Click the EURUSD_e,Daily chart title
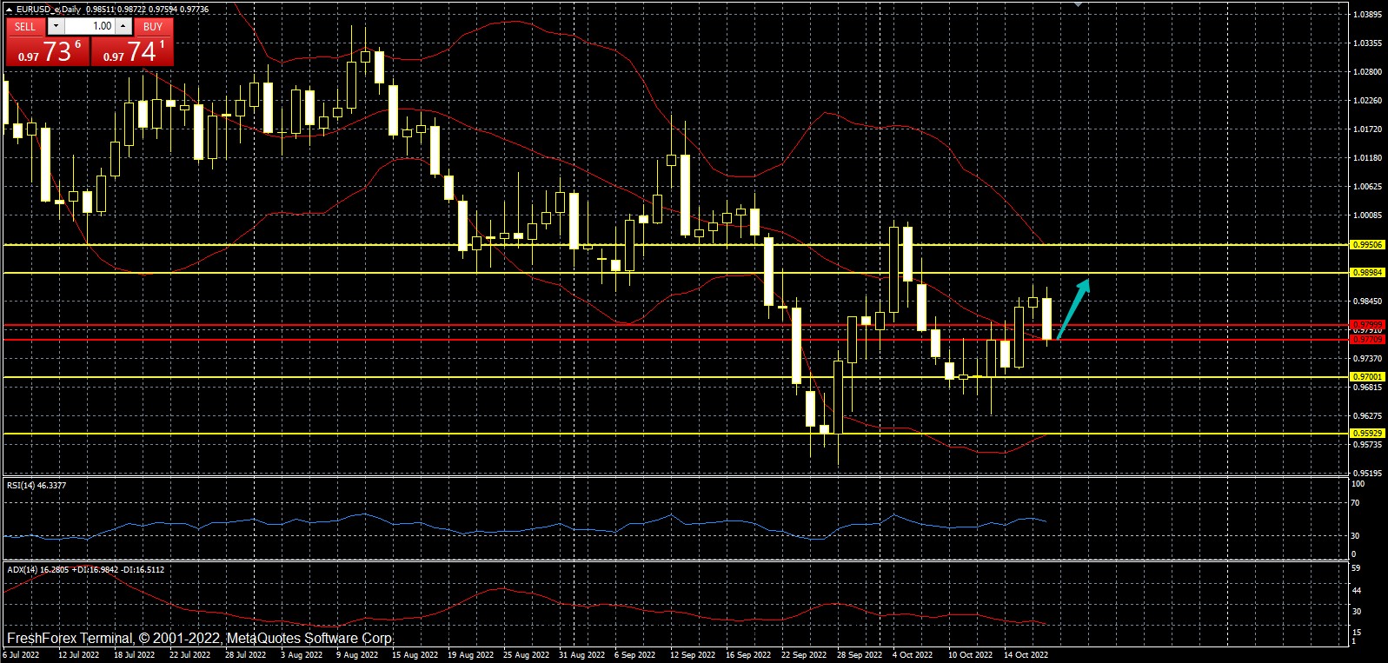 (x=49, y=10)
